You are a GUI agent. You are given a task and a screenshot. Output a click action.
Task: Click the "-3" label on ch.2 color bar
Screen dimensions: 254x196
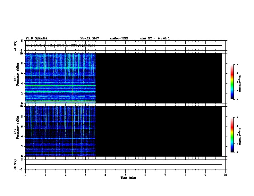[237, 118]
